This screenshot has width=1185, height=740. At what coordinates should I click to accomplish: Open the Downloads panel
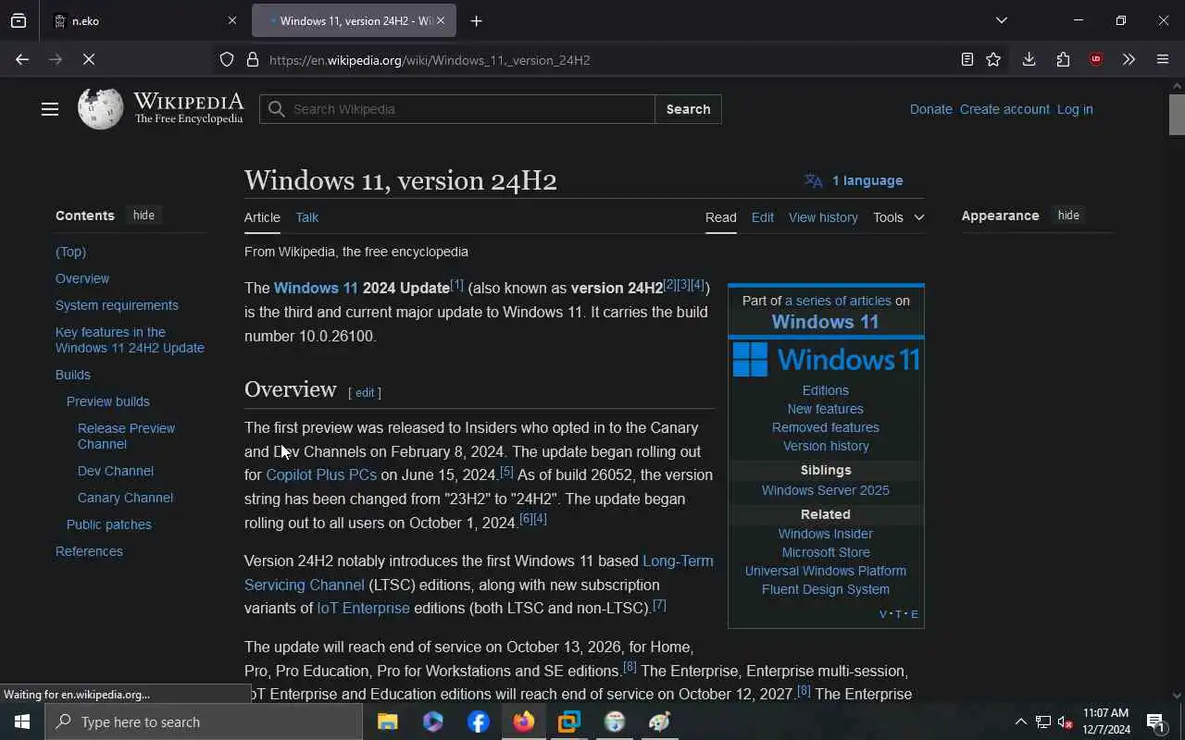[x=1029, y=59]
